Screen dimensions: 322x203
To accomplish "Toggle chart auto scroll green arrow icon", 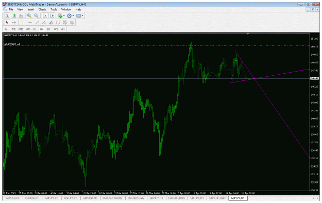I will pos(45,16).
